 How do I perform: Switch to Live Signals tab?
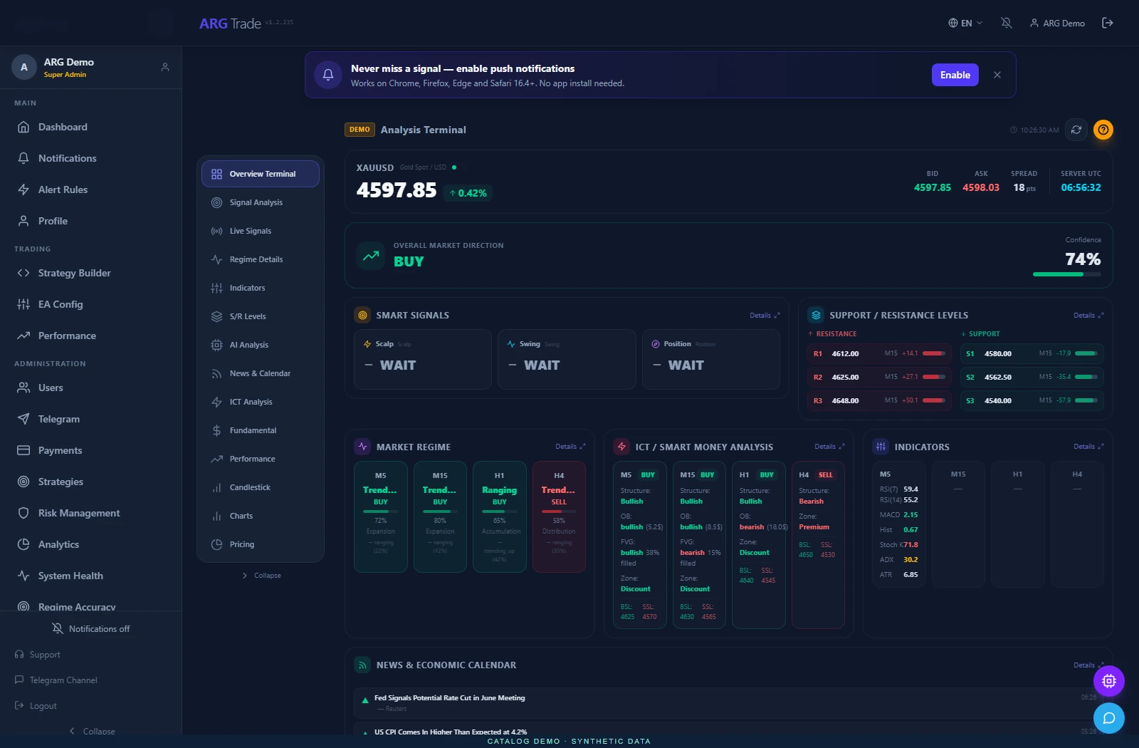pos(261,231)
